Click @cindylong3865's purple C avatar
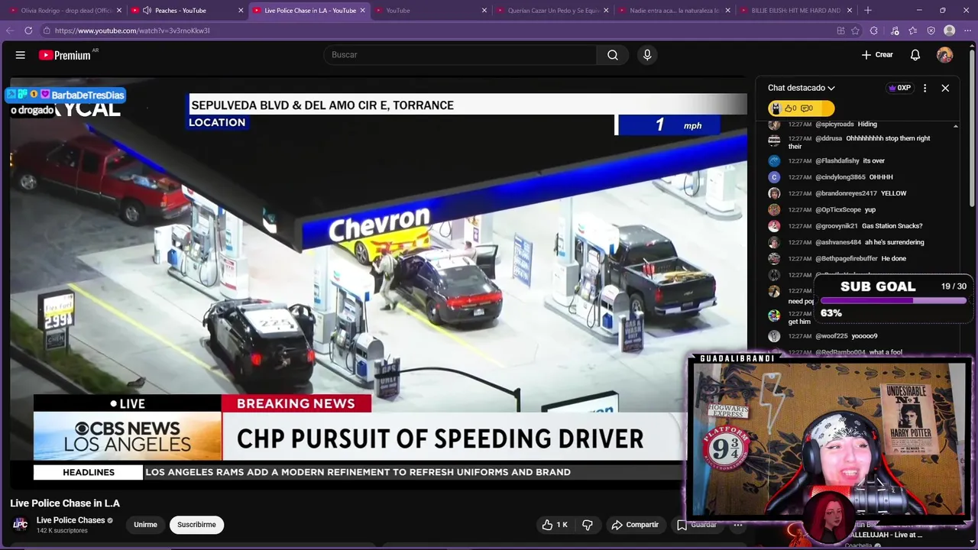 click(774, 177)
